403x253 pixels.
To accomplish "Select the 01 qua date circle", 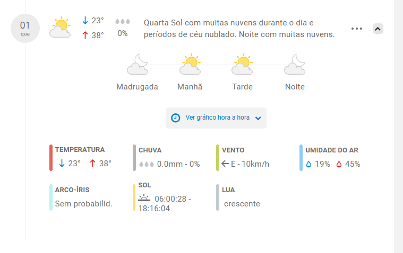I will pos(25,28).
